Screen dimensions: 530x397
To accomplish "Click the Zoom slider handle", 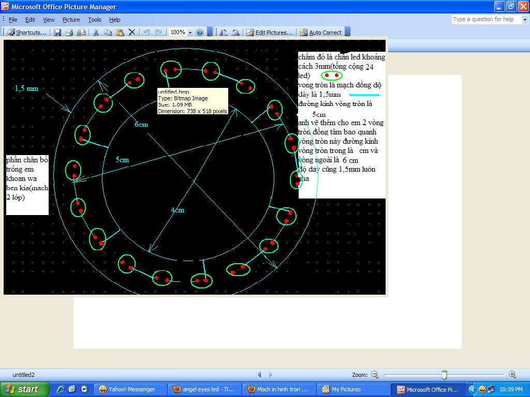I will pyautogui.click(x=444, y=375).
